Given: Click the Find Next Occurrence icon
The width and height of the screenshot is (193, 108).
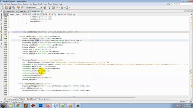Looking at the screenshot, I should click(x=41, y=14).
